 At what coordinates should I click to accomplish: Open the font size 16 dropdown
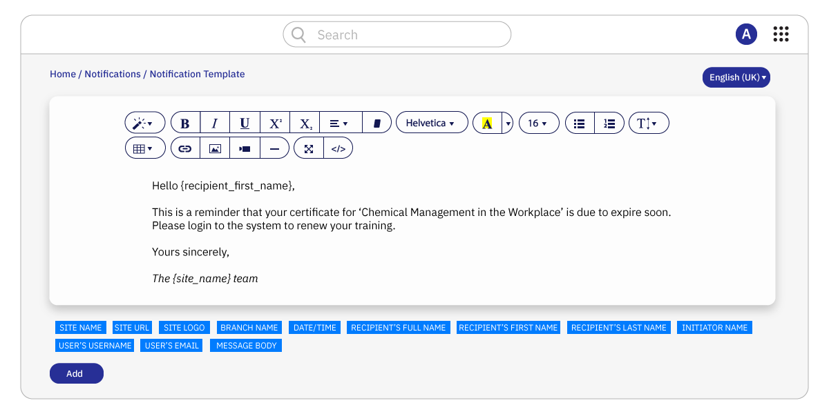[x=538, y=122]
